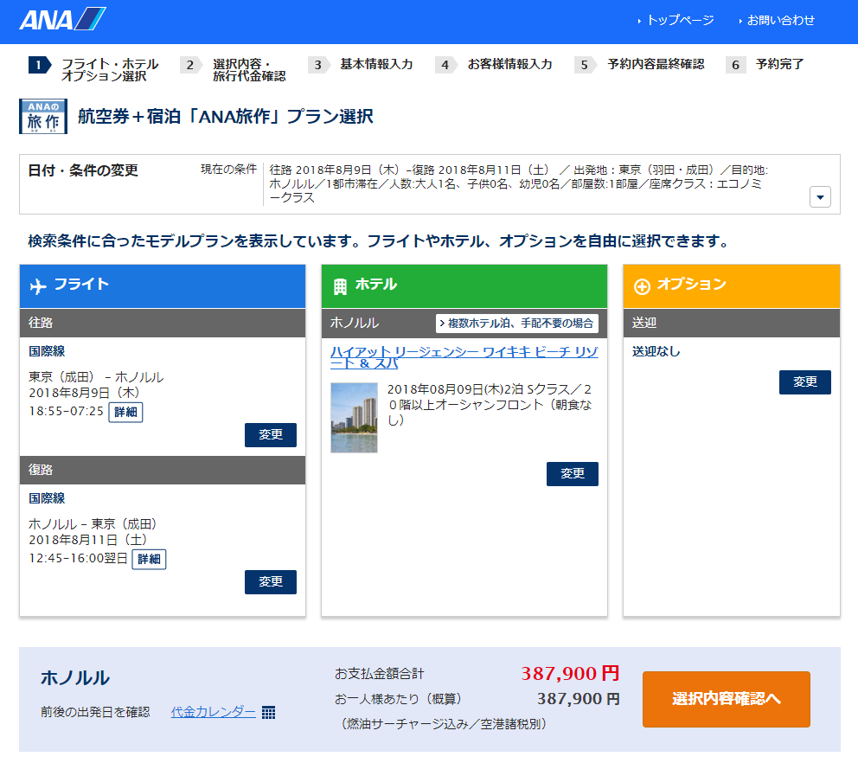Viewport: 858px width, 763px height.
Task: Click the airplane icon in フライト header
Action: tap(38, 285)
